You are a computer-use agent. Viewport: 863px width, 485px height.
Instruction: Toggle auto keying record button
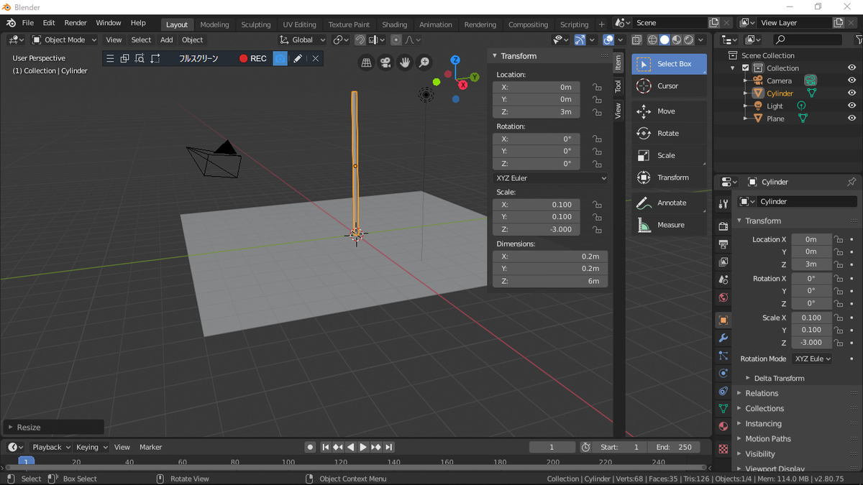point(310,447)
